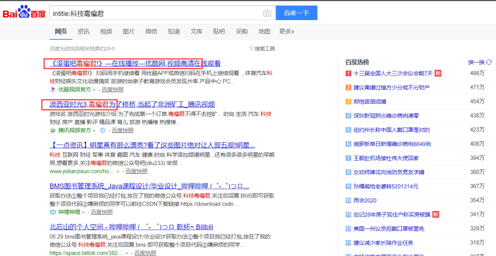Click 哔哩哔哩 source link
The width and height of the screenshot is (496, 256).
(x=69, y=212)
